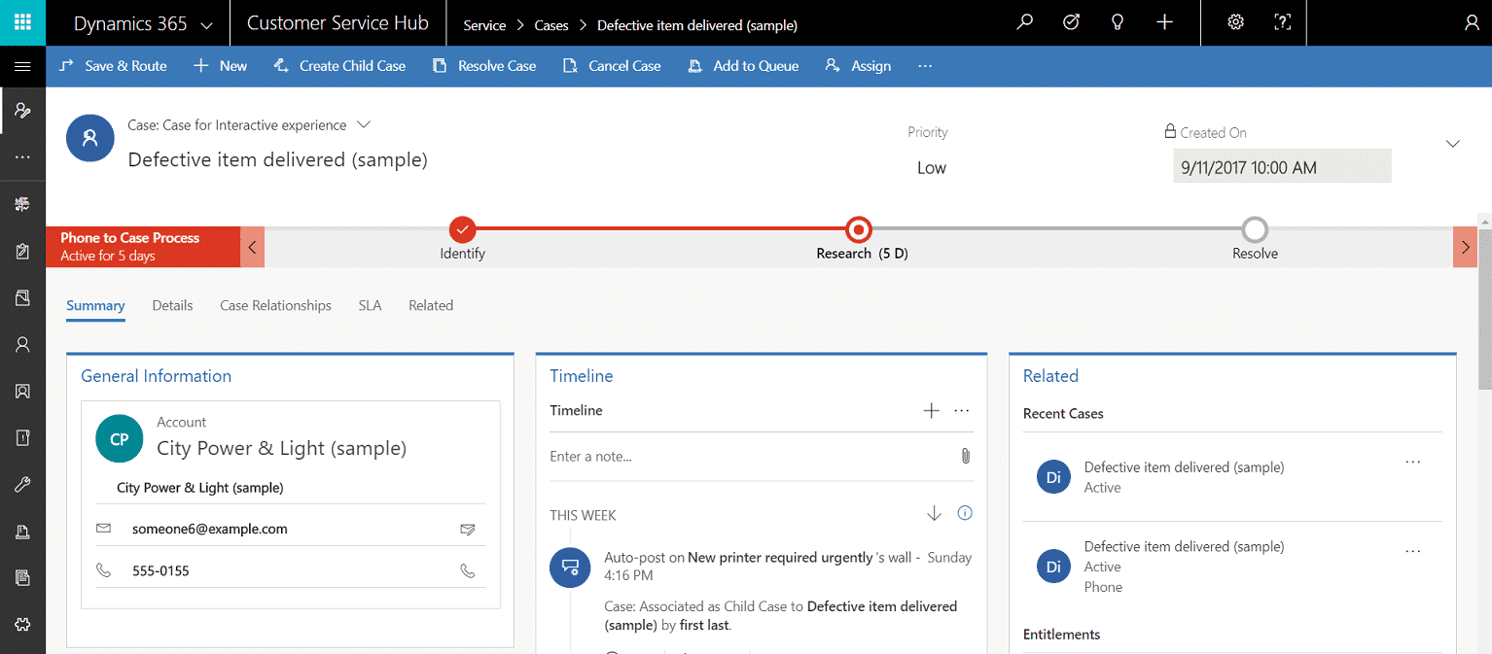Click the call phone icon beside 555-0155
Screen dimensions: 1492x654
pos(468,571)
